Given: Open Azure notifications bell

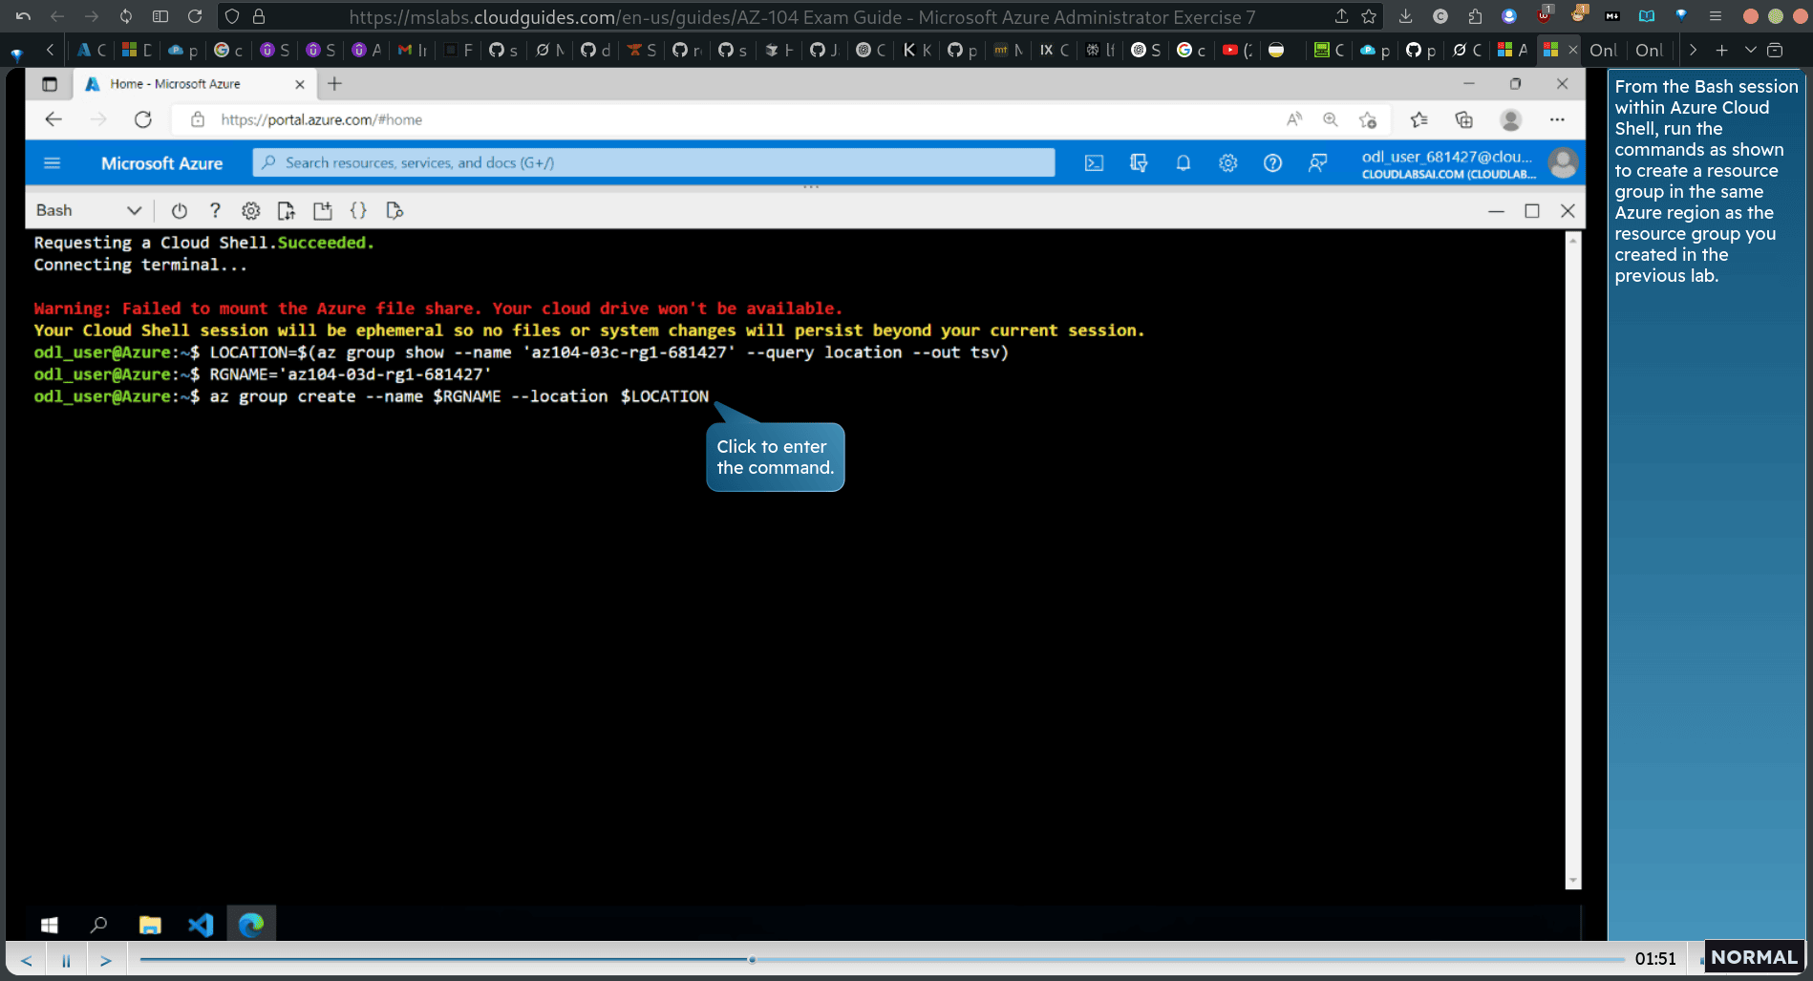Looking at the screenshot, I should coord(1184,163).
